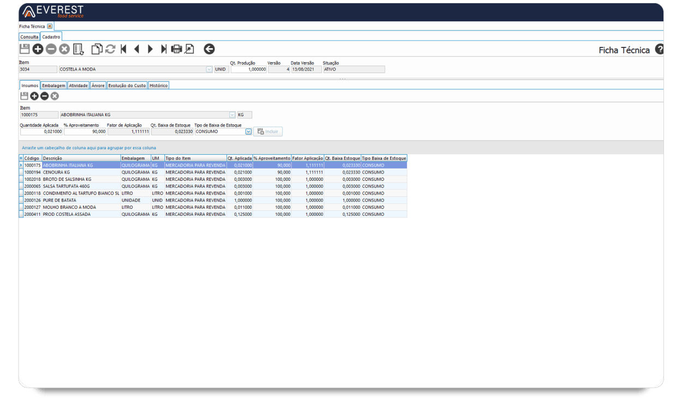Close the Ficha Técnica document tab
Image resolution: width=682 pixels, height=407 pixels.
coord(50,26)
